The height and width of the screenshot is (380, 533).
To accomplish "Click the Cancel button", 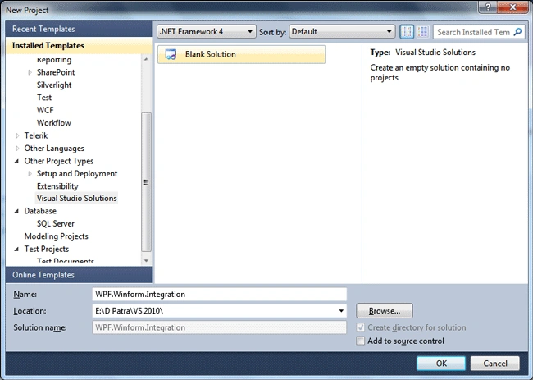I will [495, 364].
